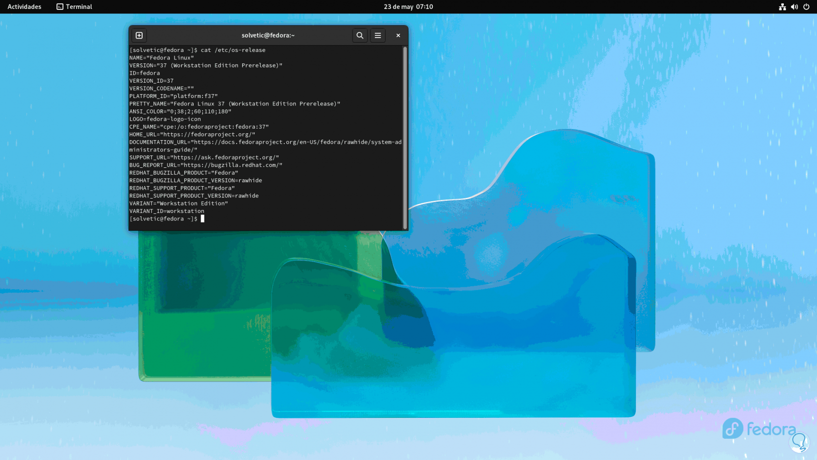Image resolution: width=817 pixels, height=460 pixels.
Task: Click the empty terminal prompt with cursor
Action: [x=167, y=219]
